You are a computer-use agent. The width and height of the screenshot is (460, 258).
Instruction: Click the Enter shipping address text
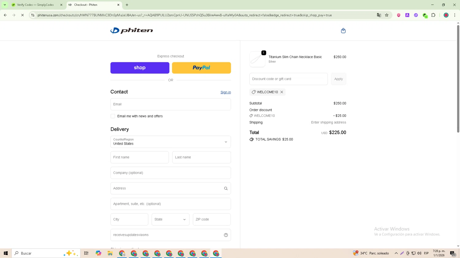[328, 122]
